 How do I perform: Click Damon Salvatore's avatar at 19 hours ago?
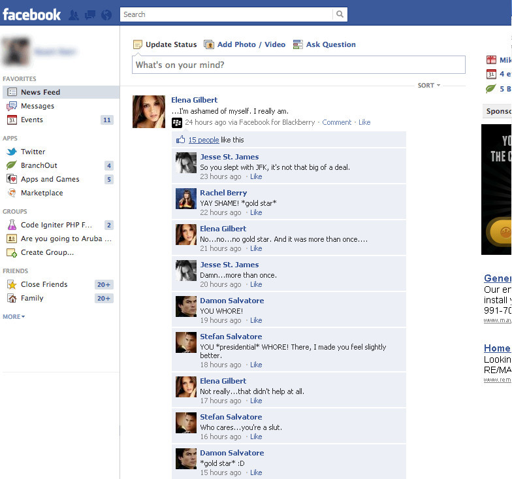186,306
